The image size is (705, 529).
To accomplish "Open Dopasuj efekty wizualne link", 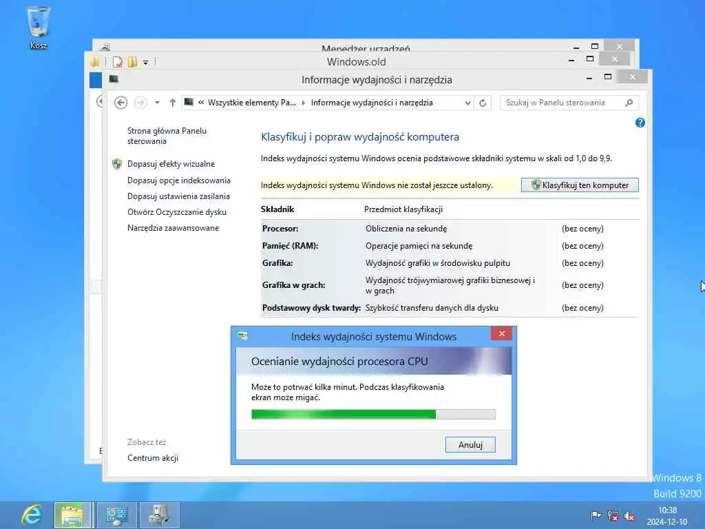I will pyautogui.click(x=171, y=164).
